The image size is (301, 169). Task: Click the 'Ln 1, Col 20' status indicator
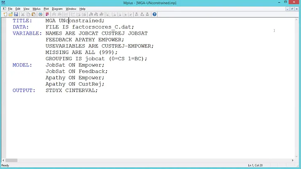[255, 165]
